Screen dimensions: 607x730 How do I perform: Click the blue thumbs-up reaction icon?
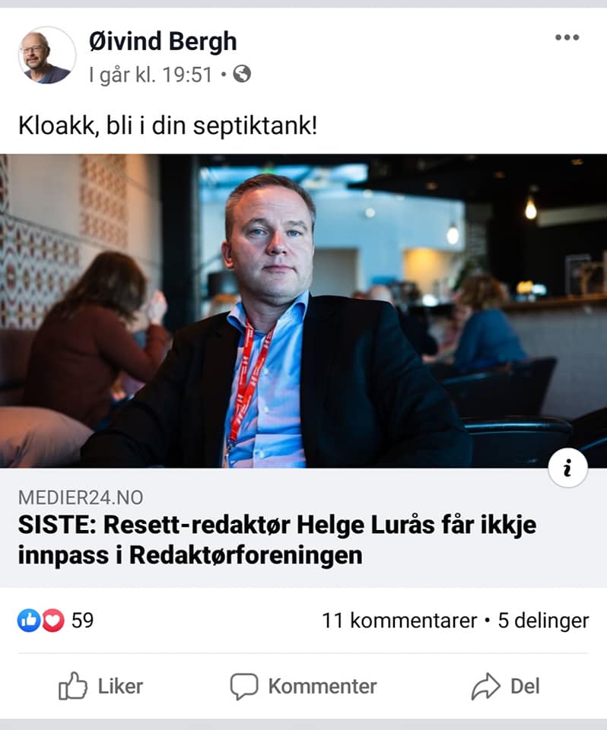coord(29,620)
